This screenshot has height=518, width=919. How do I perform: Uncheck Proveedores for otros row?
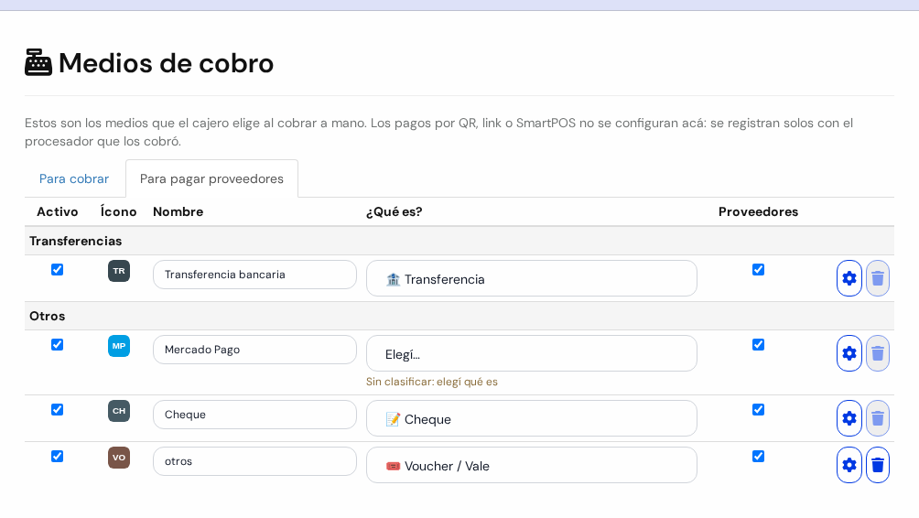(759, 457)
